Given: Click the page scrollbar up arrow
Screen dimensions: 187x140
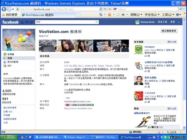Looking at the screenshot, I should coord(184,20).
